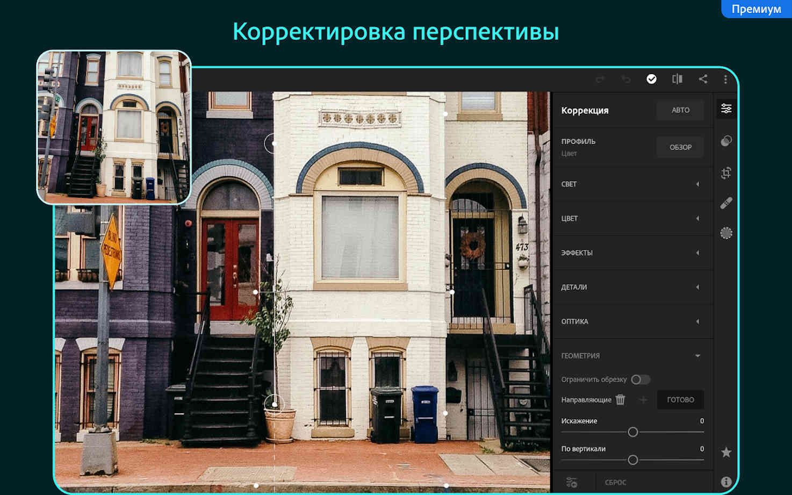The image size is (792, 495).
Task: Add a guide with the plus icon
Action: (643, 399)
